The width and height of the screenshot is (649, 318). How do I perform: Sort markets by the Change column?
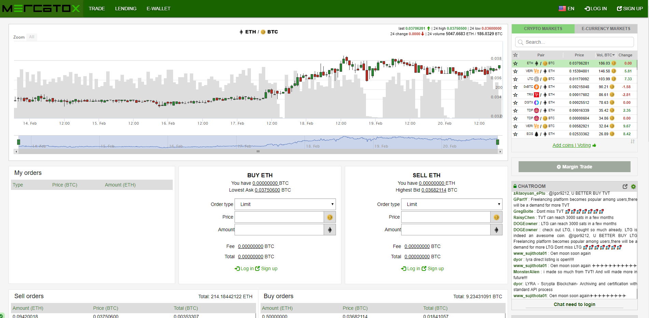pyautogui.click(x=625, y=55)
